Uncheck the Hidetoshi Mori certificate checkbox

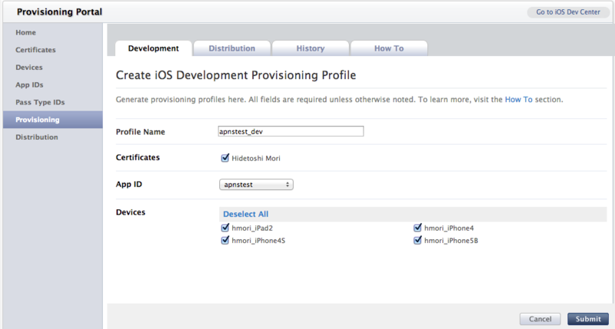225,158
